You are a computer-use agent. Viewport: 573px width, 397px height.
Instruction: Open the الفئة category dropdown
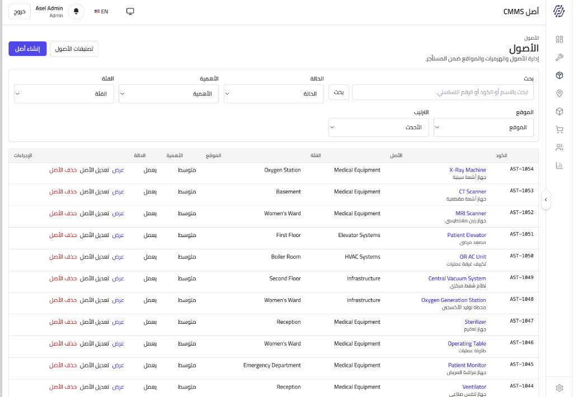[x=64, y=94]
